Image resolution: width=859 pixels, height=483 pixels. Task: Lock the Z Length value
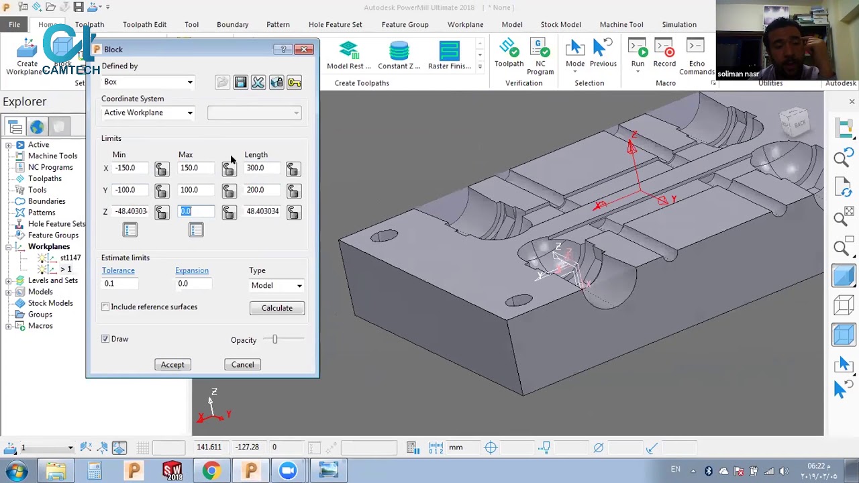pyautogui.click(x=293, y=213)
